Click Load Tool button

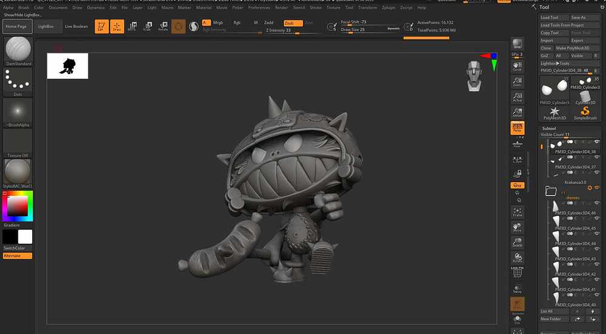(x=554, y=18)
